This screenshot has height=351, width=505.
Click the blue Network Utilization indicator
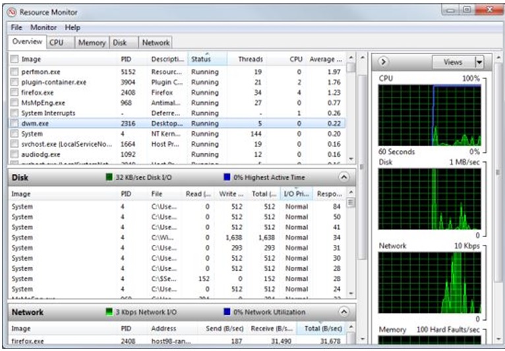pos(227,312)
